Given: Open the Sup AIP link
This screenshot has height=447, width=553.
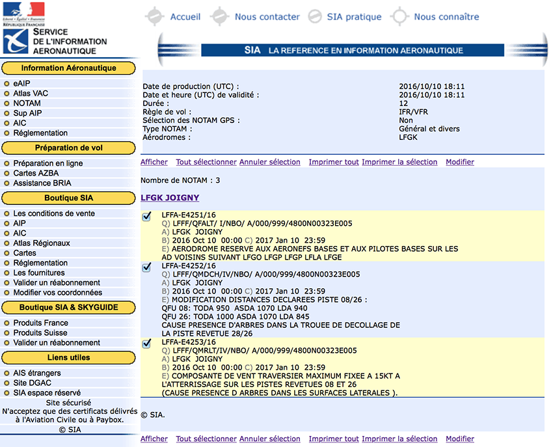Looking at the screenshot, I should (x=27, y=113).
